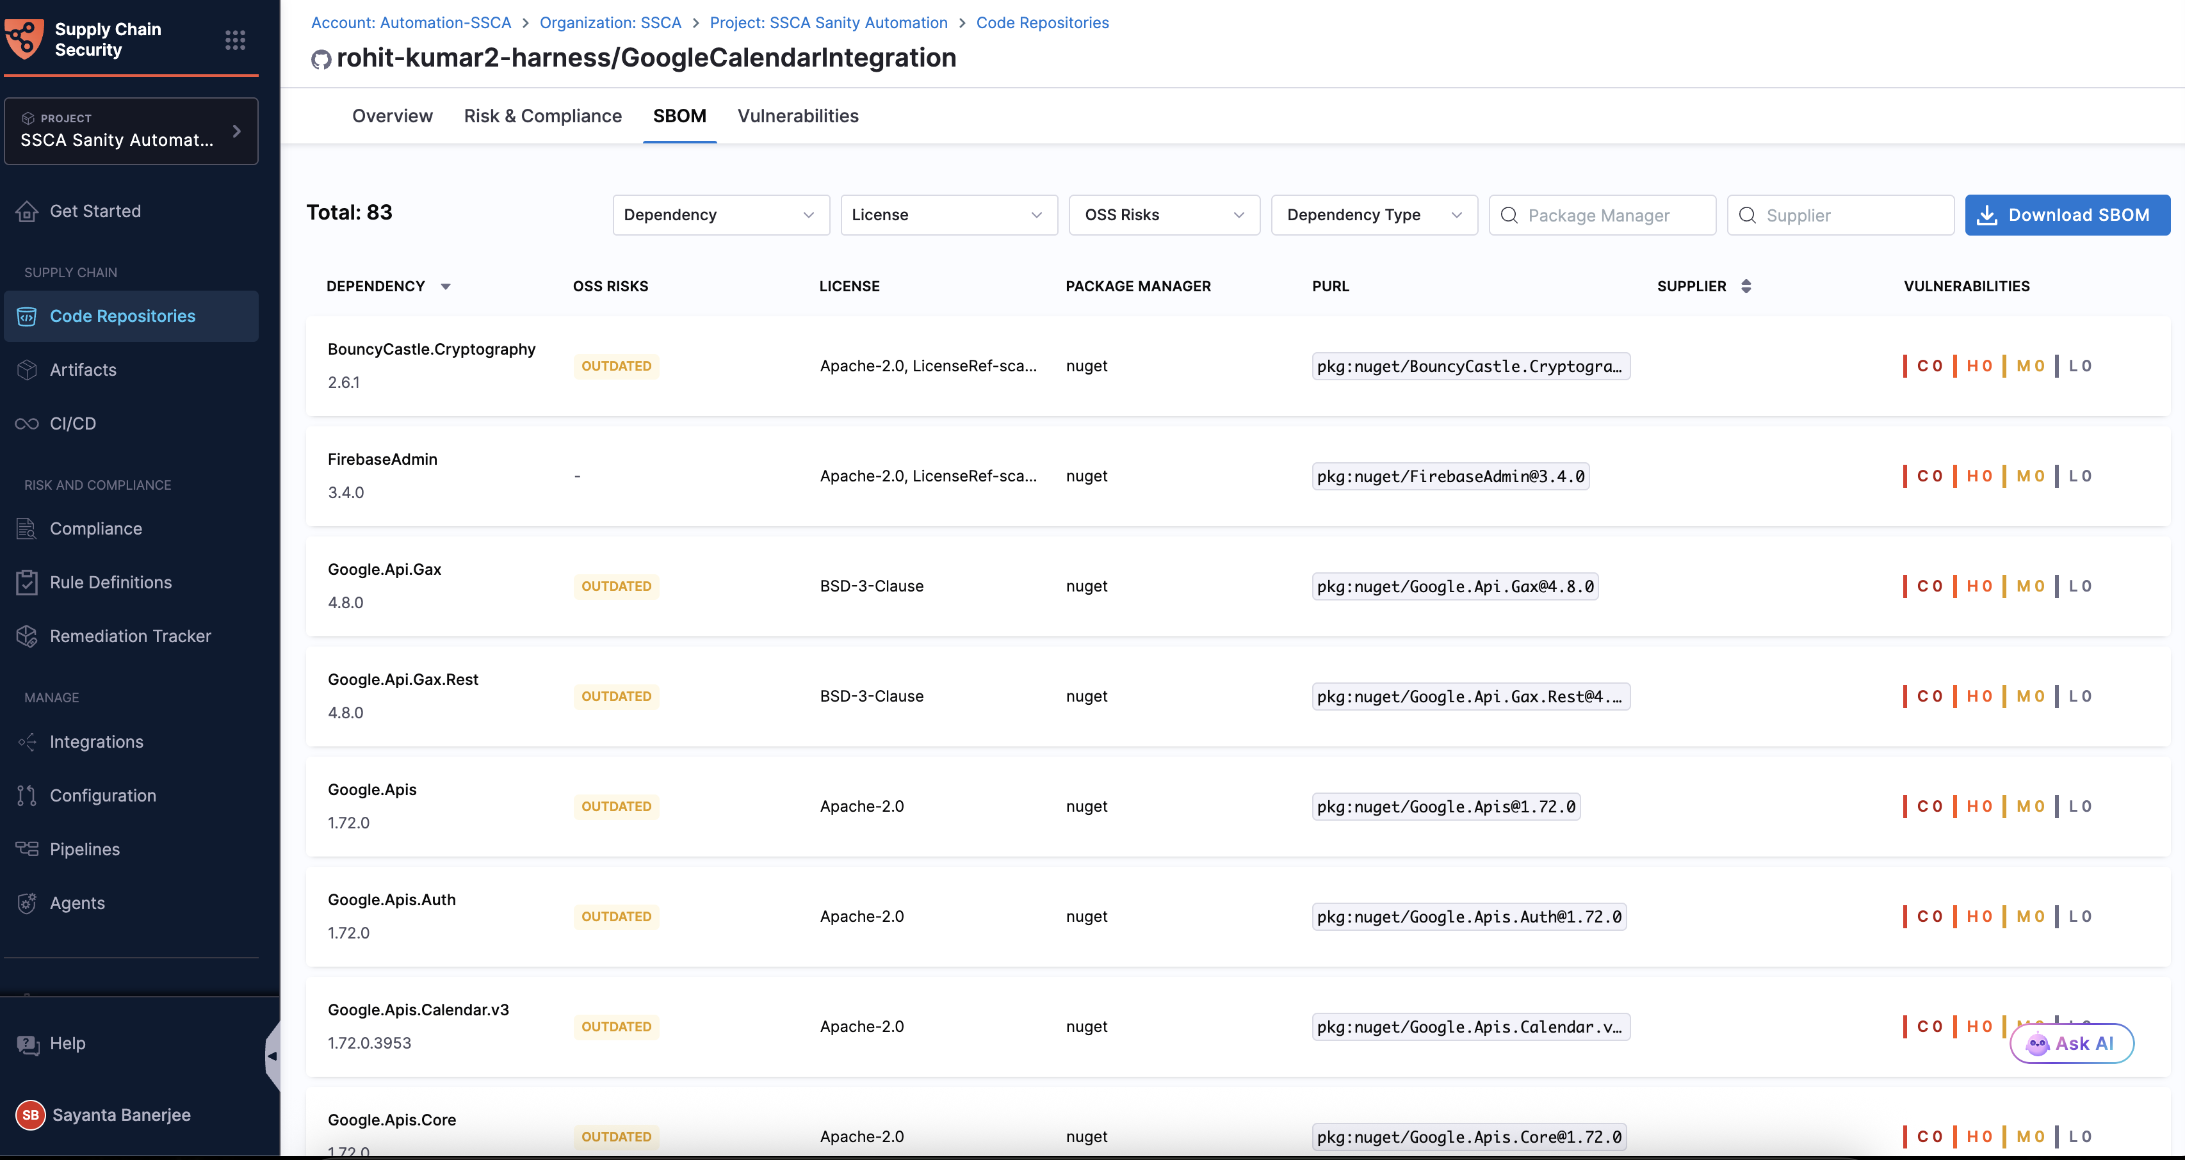Viewport: 2185px width, 1160px height.
Task: Toggle sort on Supplier column
Action: 1746,287
